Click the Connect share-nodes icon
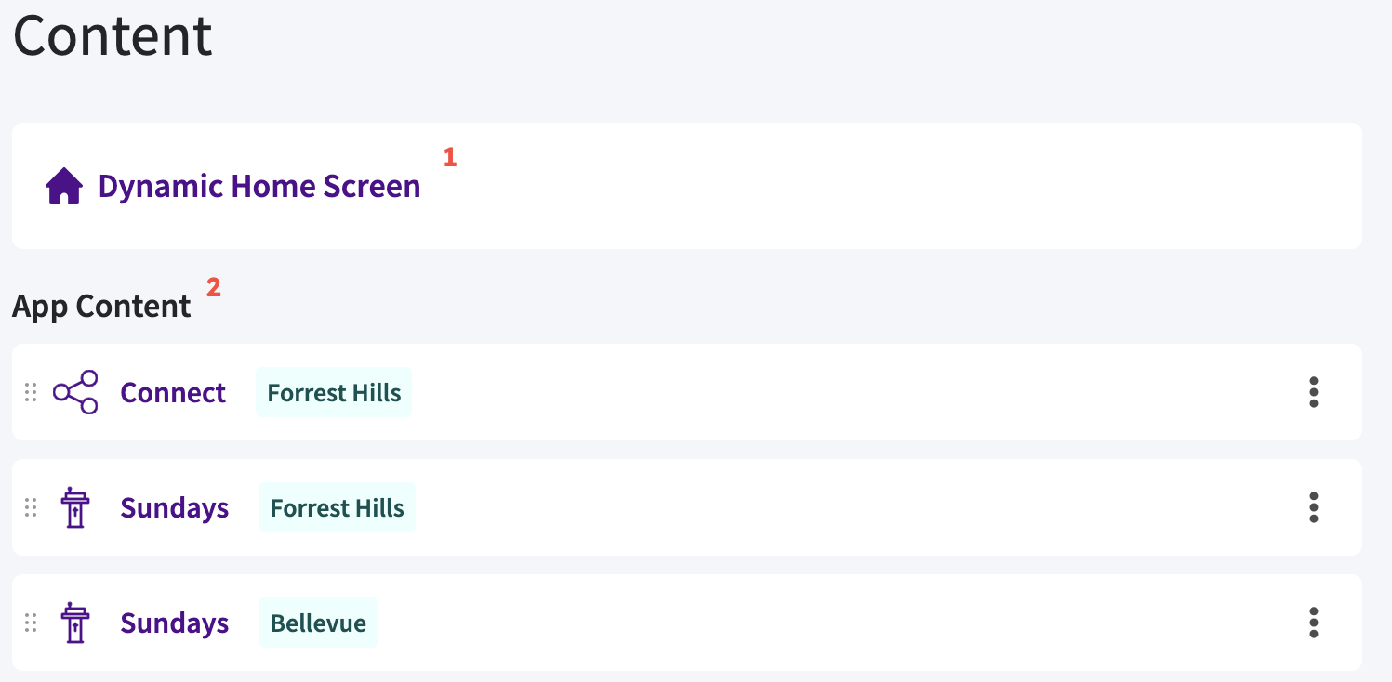 tap(75, 392)
